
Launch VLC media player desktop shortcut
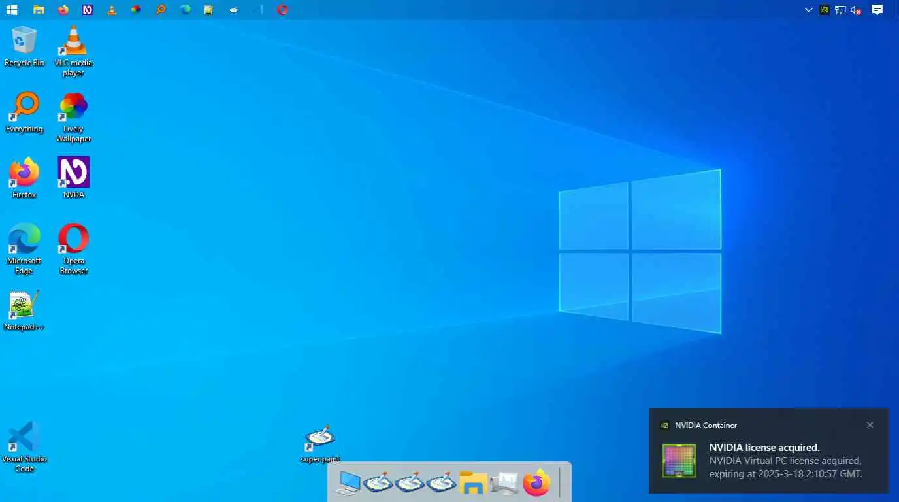point(73,51)
